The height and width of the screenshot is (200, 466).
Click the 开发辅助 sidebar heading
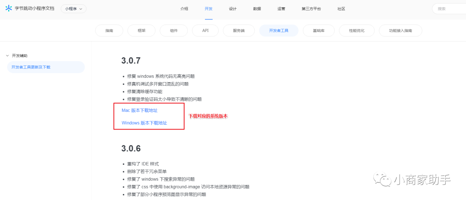click(x=19, y=56)
